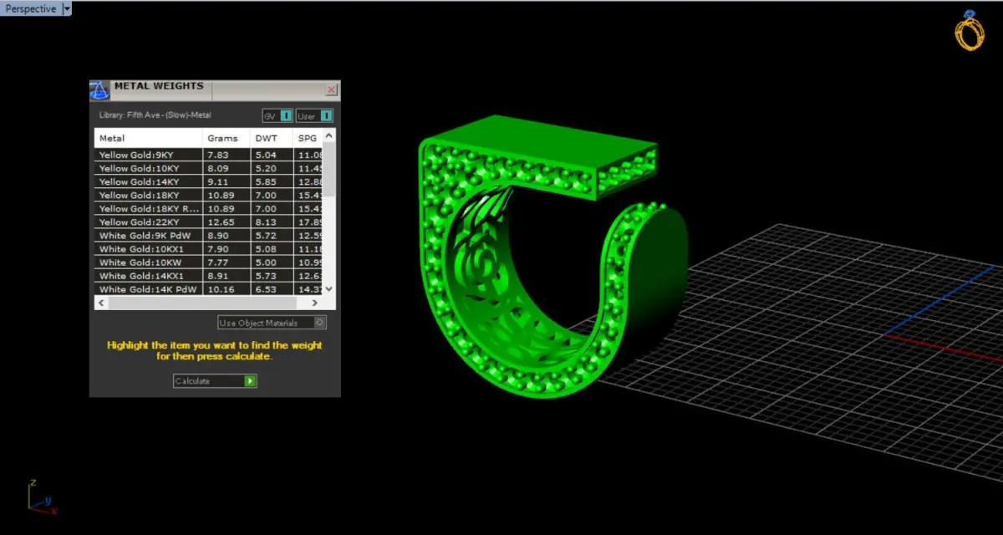Select the White Gold:10KX1 row
The width and height of the screenshot is (1003, 535).
click(209, 249)
